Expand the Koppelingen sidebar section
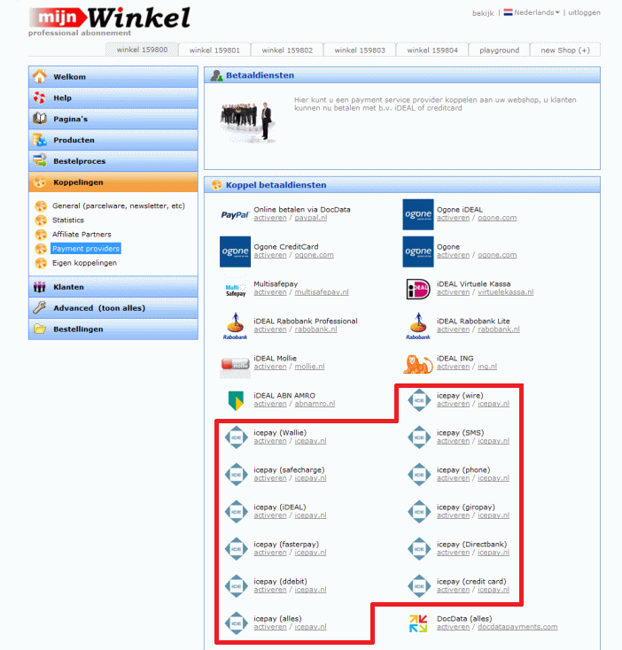Viewport: 622px width, 650px height. [113, 182]
